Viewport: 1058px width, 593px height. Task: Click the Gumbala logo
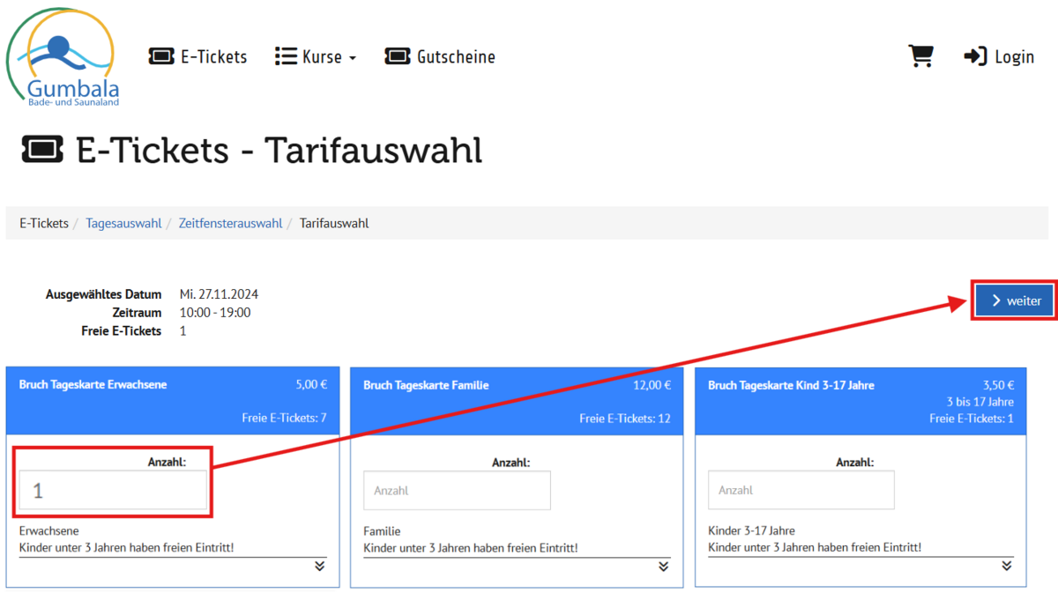pos(62,57)
